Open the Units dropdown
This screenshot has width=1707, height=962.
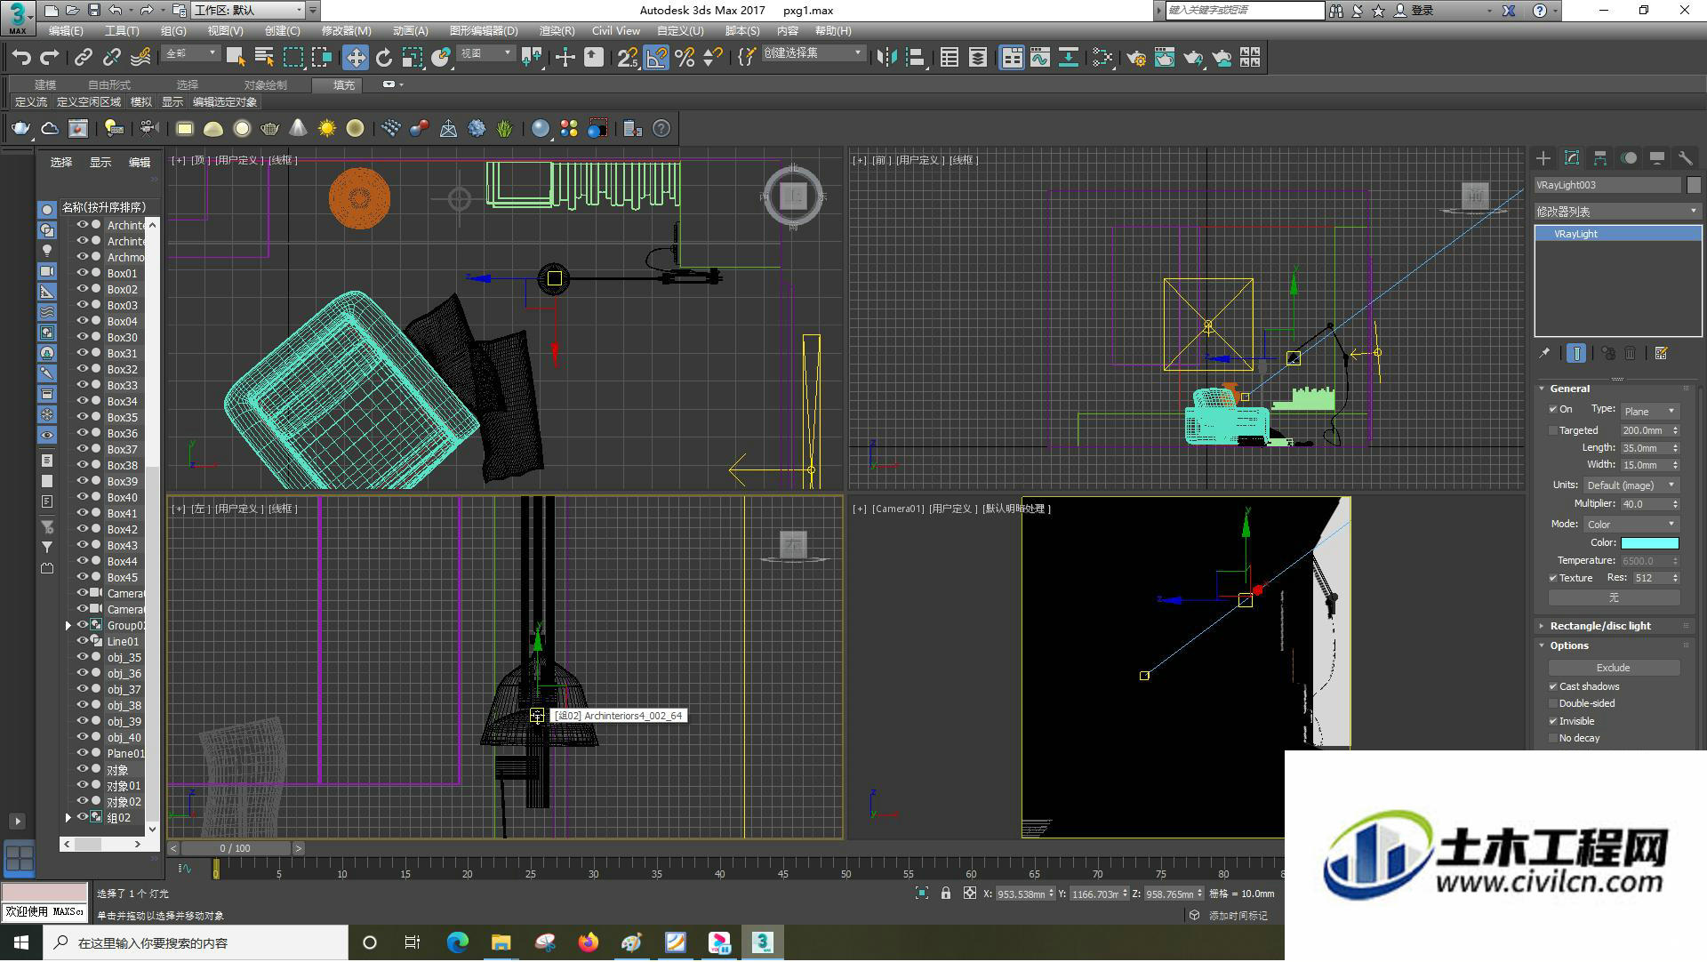tap(1631, 485)
